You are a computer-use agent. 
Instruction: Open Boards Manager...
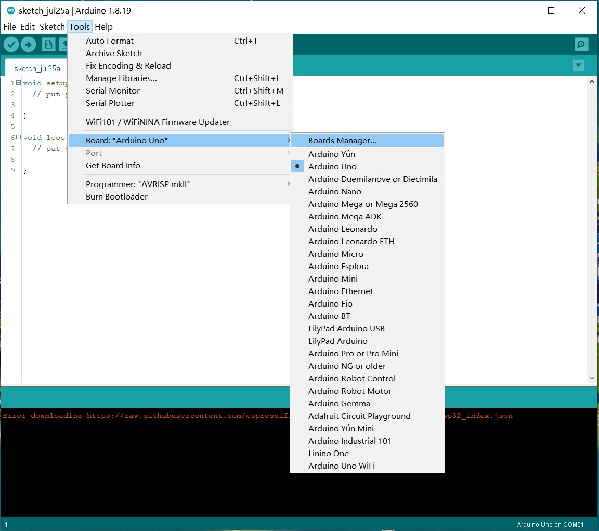click(367, 140)
